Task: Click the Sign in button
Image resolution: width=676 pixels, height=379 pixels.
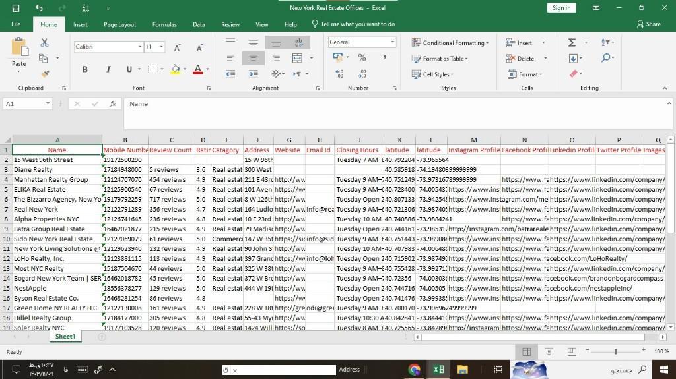Action: coord(561,8)
